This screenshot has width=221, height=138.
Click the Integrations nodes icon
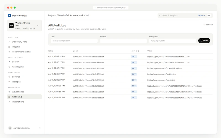pos(9,102)
